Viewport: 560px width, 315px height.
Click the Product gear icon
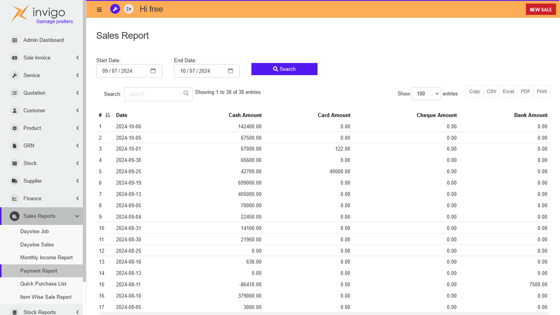click(x=15, y=128)
